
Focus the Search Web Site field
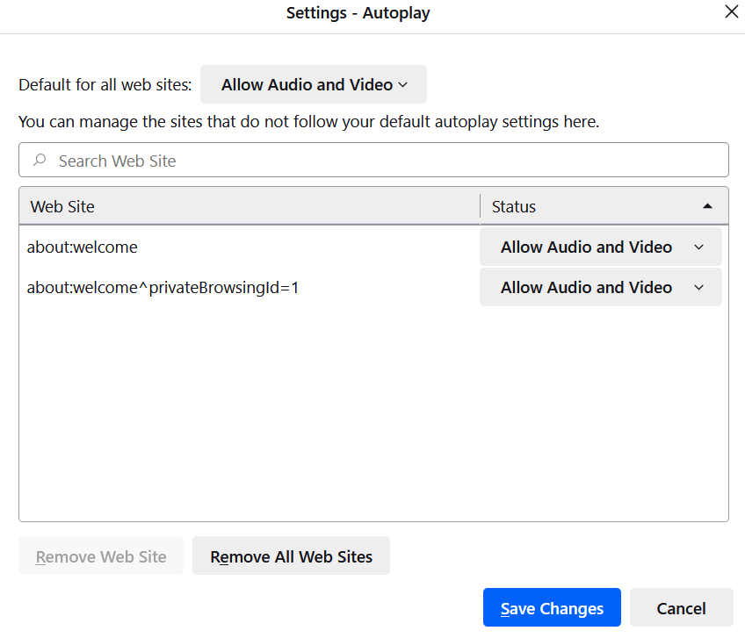tap(387, 161)
